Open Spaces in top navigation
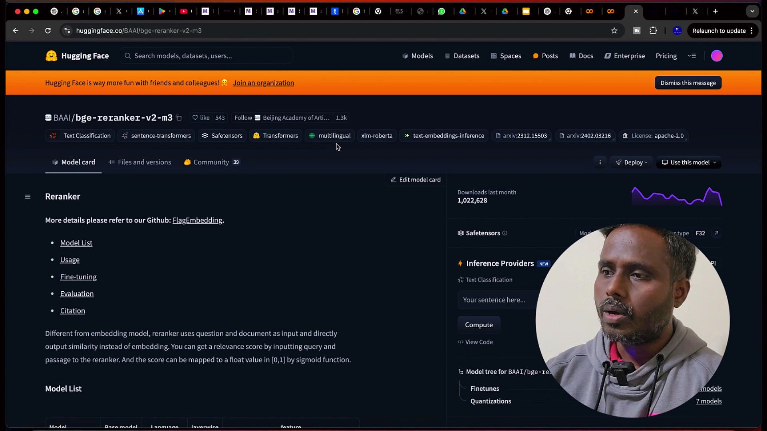Screen dimensions: 767x431 coord(506,56)
